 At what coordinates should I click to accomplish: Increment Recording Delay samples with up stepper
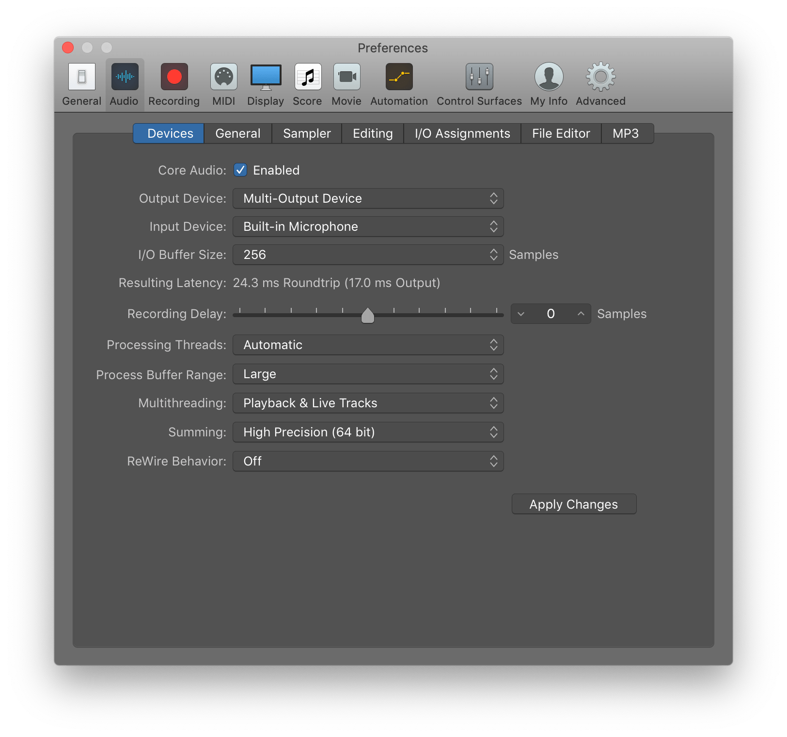pyautogui.click(x=580, y=314)
